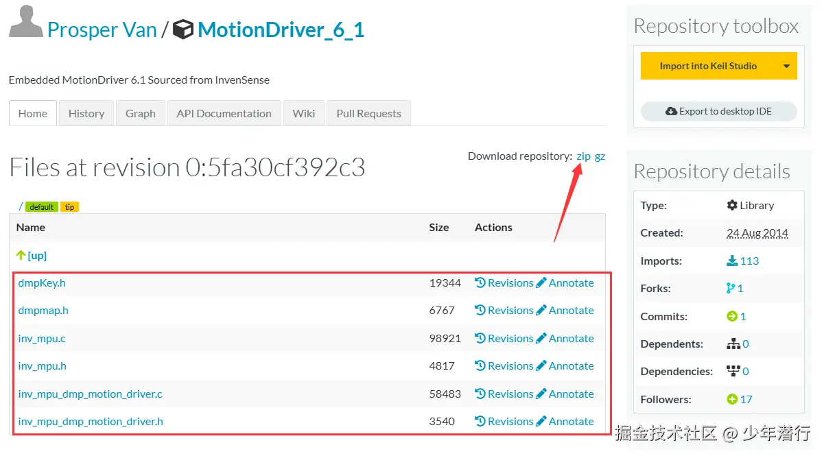The image size is (824, 456).
Task: Click the Size column header
Action: (439, 227)
